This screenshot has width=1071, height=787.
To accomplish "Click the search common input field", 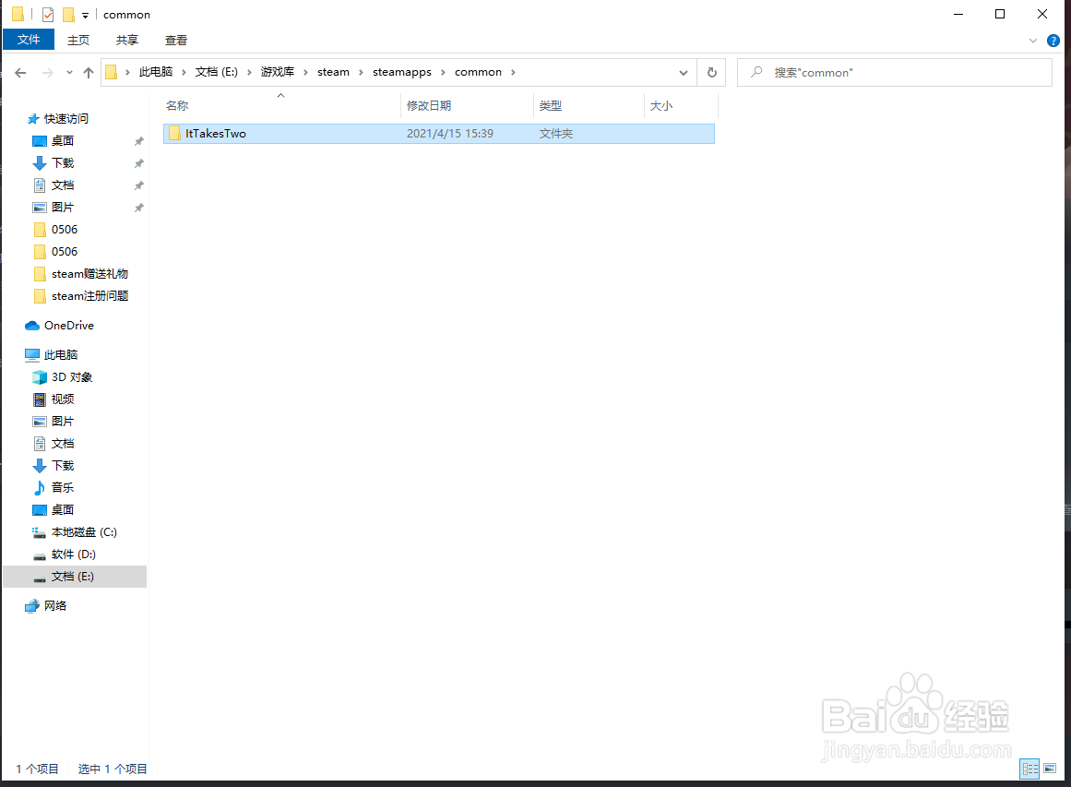I will [895, 72].
